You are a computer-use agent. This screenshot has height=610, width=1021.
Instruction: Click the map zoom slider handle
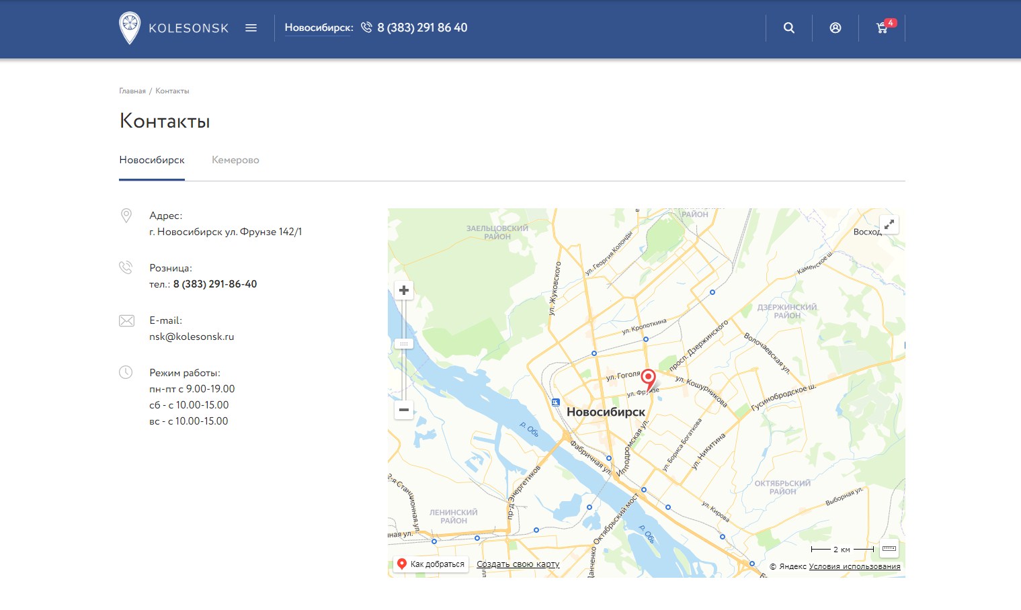click(x=404, y=344)
